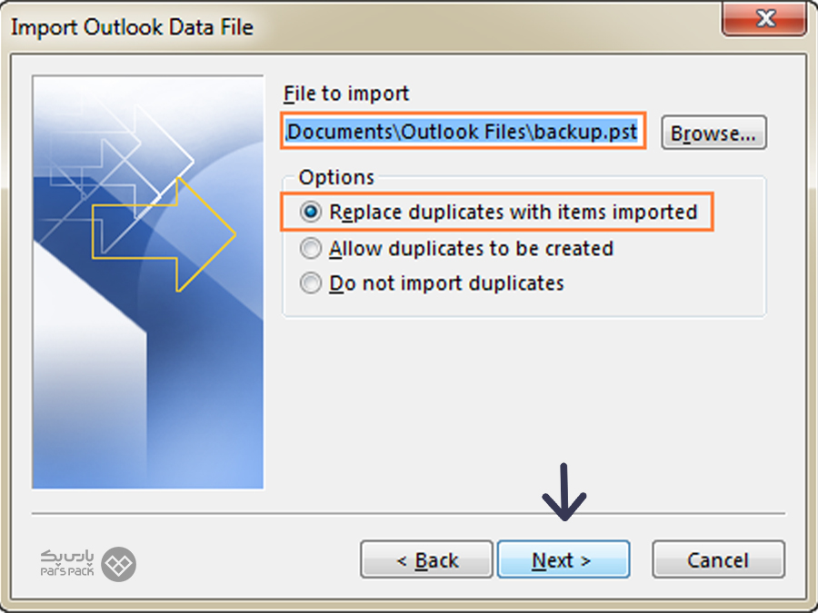818x613 pixels.
Task: Click the Pars Pack wordmark text
Action: pos(67,562)
